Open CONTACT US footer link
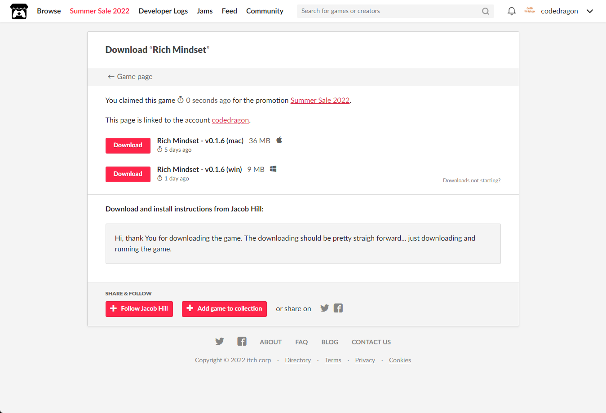This screenshot has height=413, width=606. click(x=371, y=342)
